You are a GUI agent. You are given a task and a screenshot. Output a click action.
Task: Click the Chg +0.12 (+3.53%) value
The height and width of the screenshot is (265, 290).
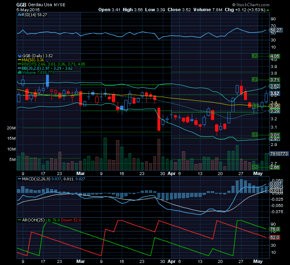(x=245, y=10)
